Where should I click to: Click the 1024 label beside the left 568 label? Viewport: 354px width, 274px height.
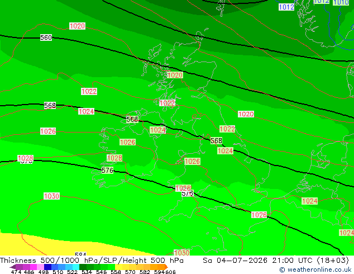86,111
